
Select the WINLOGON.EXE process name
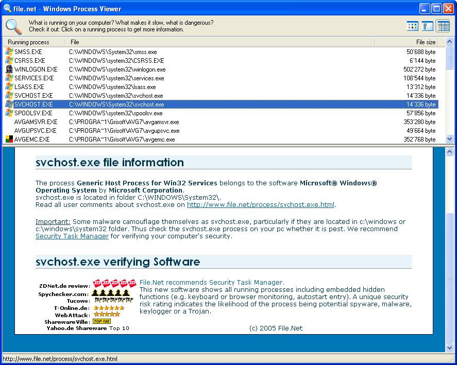pyautogui.click(x=36, y=69)
